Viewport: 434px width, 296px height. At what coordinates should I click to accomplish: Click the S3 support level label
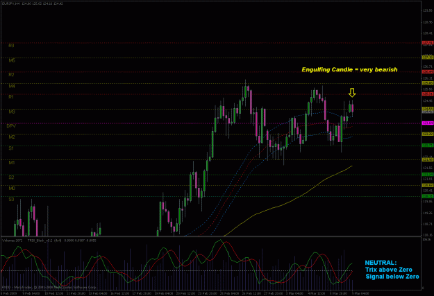click(11, 199)
